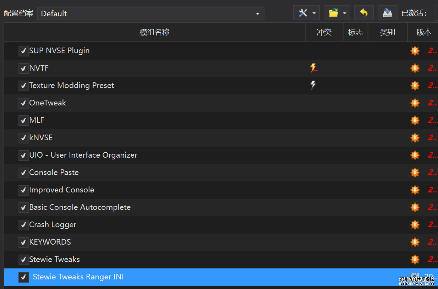Click the 版本 column header

pyautogui.click(x=423, y=32)
